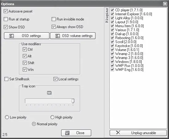Screen dimensions: 169x139
Task: Open the Plugins vertical tab
Action: tap(107, 15)
